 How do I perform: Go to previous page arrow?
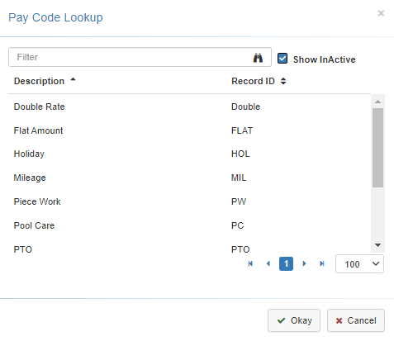click(x=268, y=263)
